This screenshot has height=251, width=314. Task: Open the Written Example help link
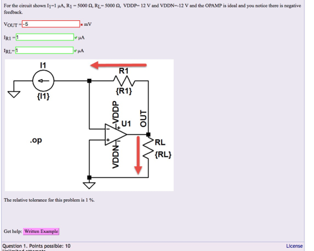pyautogui.click(x=41, y=231)
